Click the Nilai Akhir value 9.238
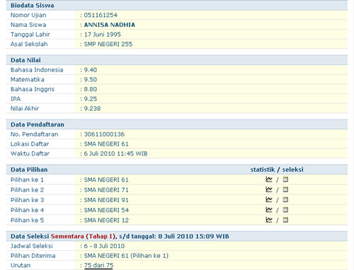This screenshot has height=270, width=354. coord(92,109)
